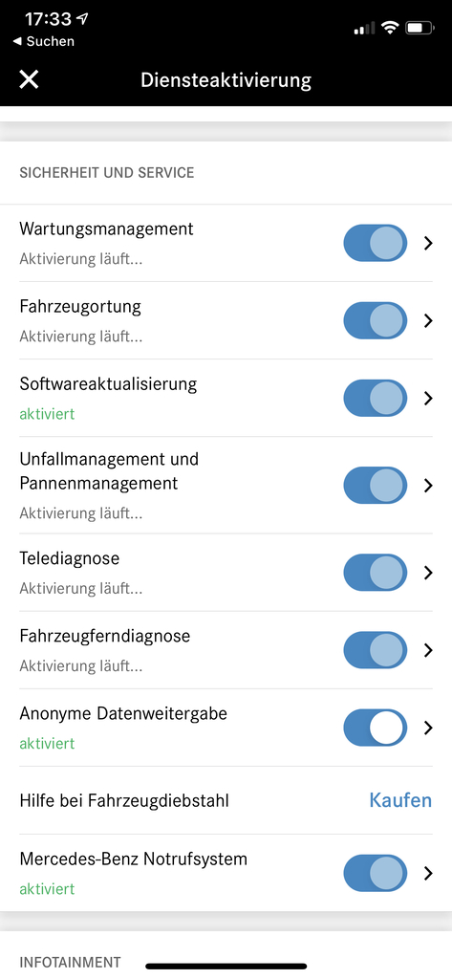Select the Fahrzeugortung list entry label
The image size is (452, 979).
coord(80,307)
